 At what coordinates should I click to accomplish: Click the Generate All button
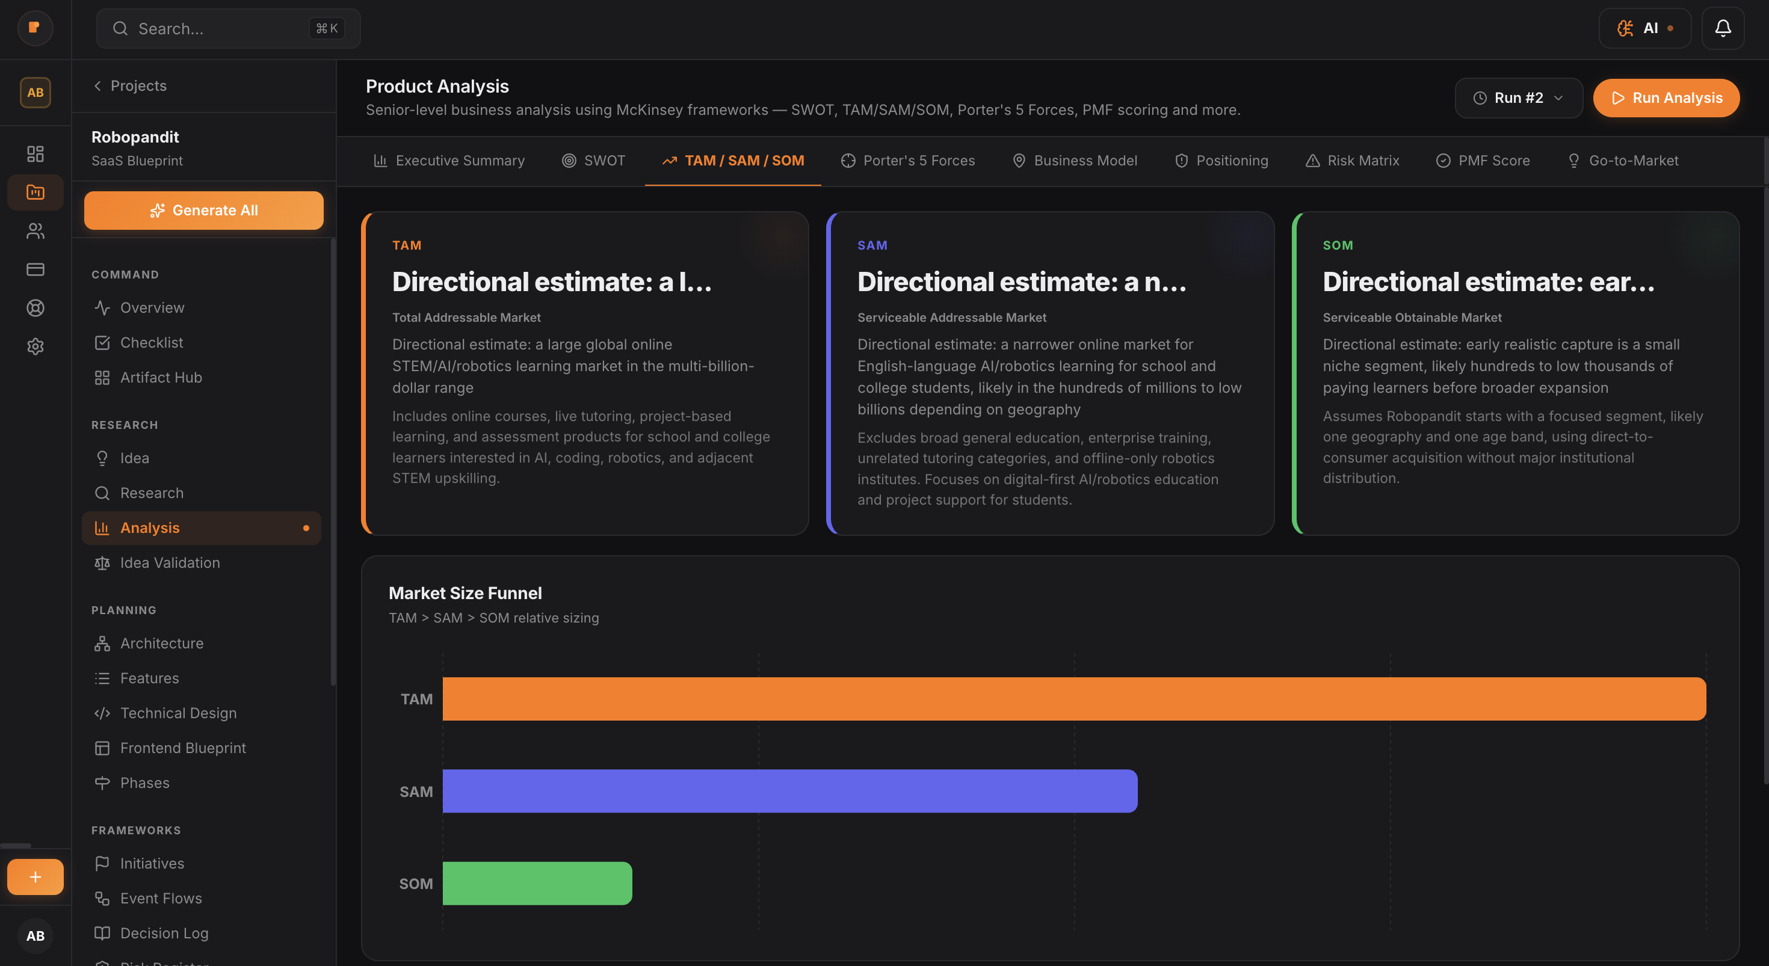(203, 210)
